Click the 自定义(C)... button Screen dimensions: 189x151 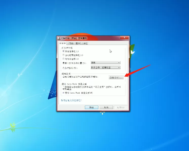116,77
